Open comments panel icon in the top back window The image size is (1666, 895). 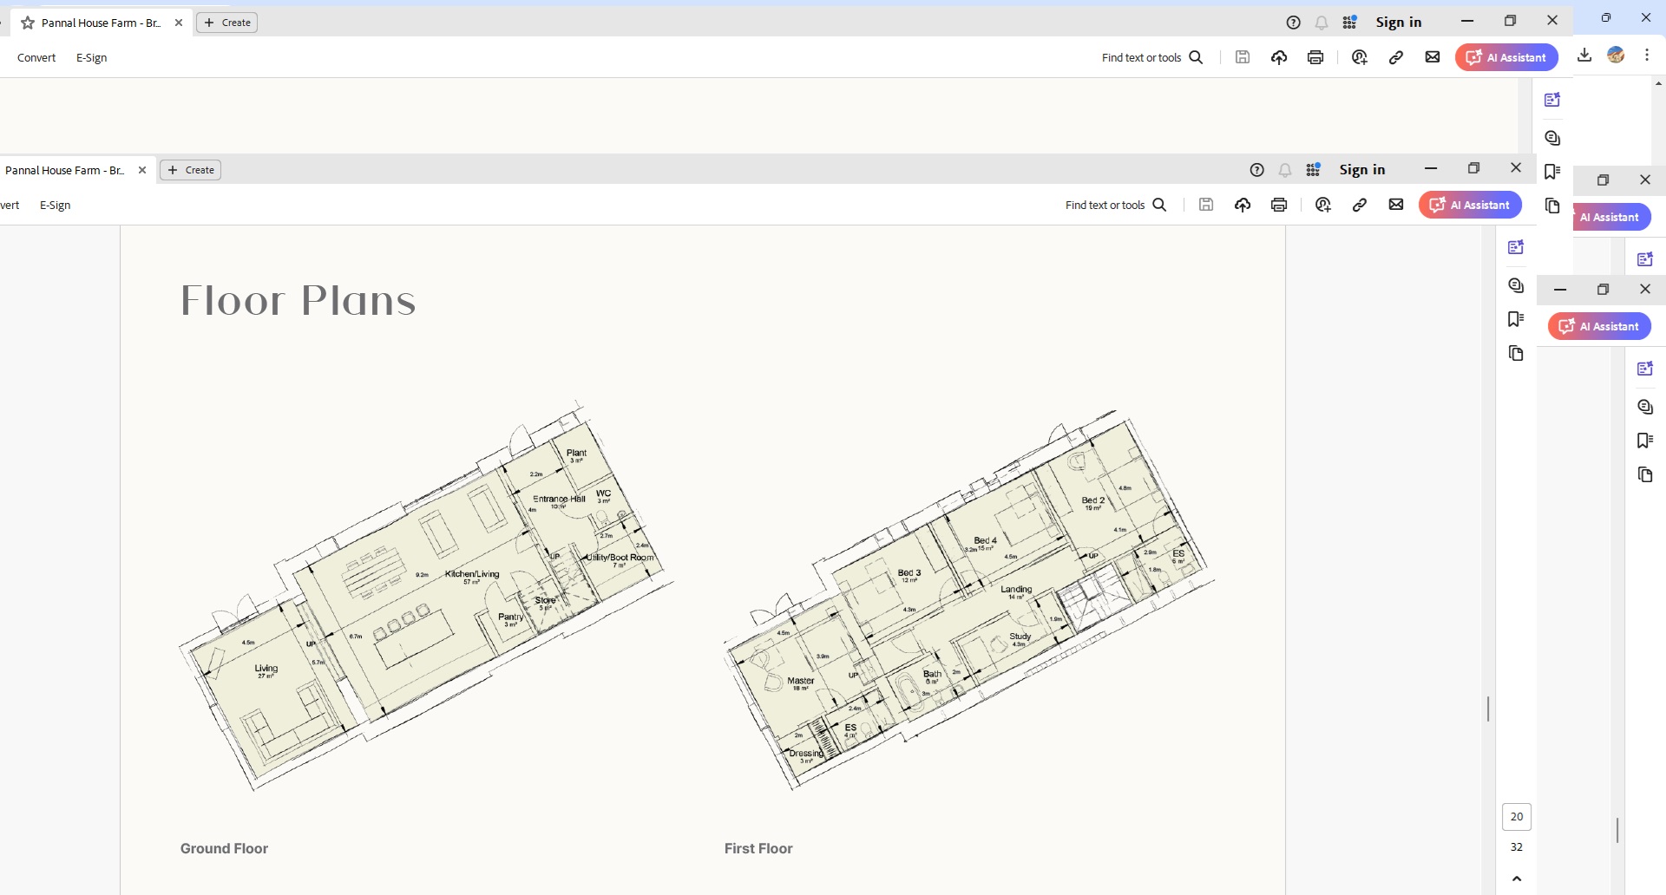point(1552,138)
